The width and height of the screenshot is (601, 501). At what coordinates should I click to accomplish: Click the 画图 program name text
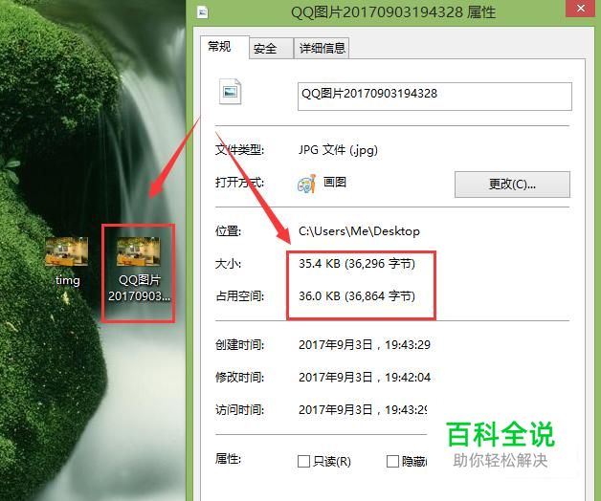[x=335, y=182]
